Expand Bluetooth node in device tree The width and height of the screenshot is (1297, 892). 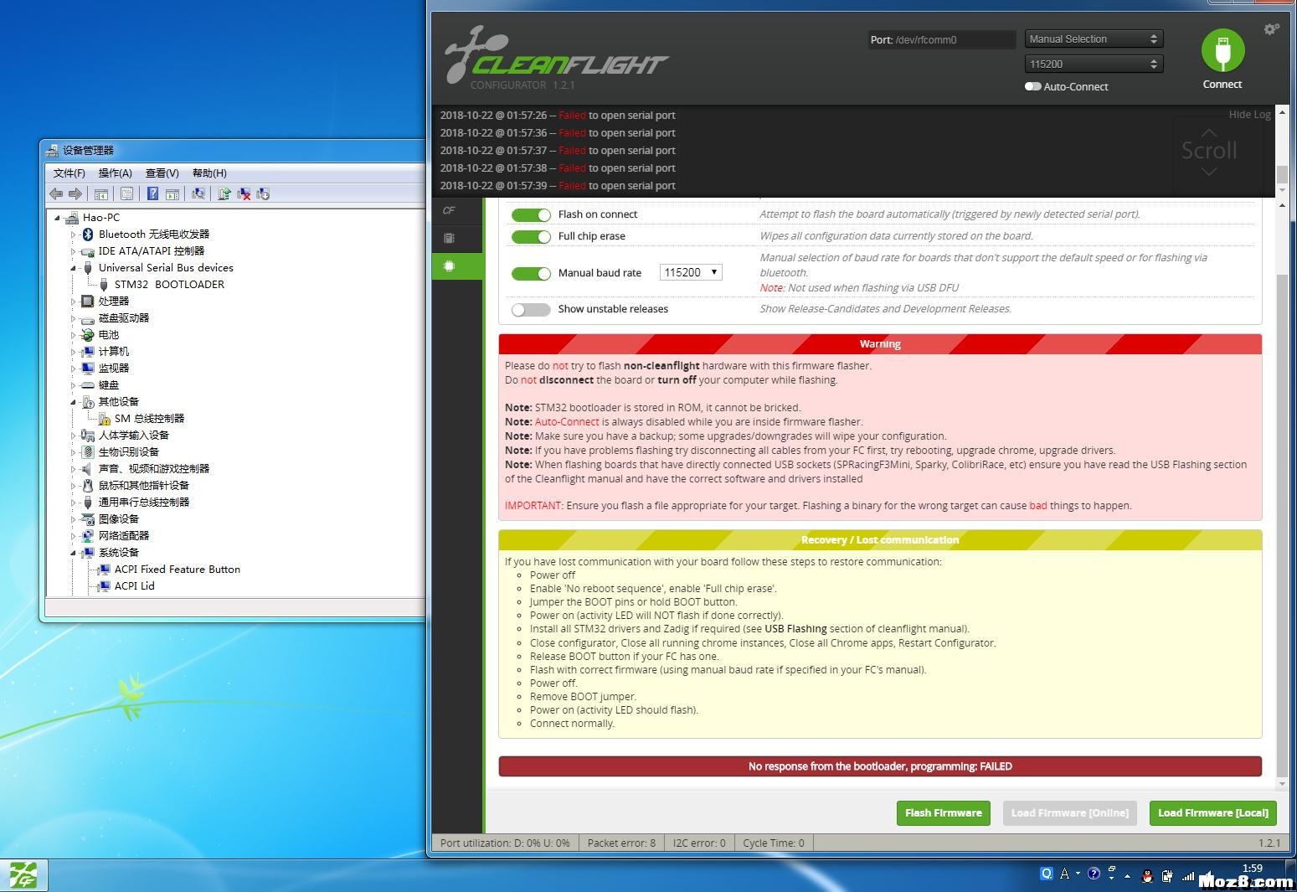click(x=74, y=235)
